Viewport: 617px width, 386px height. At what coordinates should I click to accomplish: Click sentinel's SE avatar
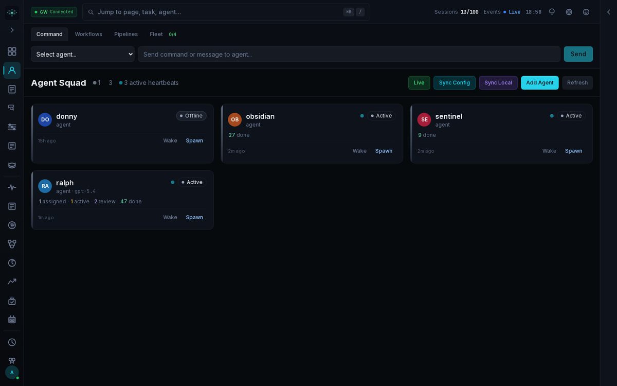(424, 119)
